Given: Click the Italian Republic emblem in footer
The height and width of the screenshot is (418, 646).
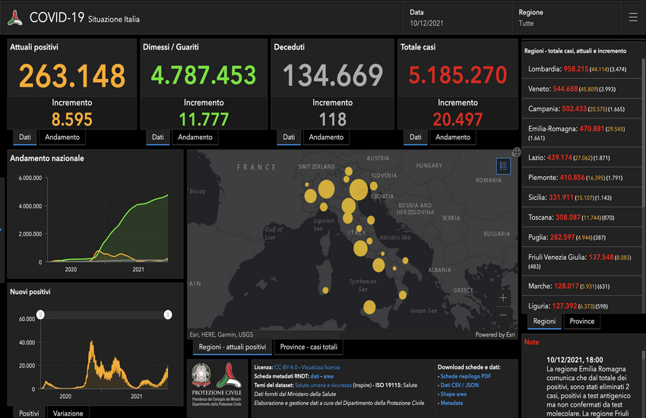Looking at the screenshot, I should (x=202, y=377).
